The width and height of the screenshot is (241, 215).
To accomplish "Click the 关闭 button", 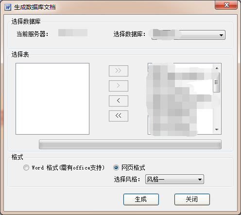I will pos(192,200).
